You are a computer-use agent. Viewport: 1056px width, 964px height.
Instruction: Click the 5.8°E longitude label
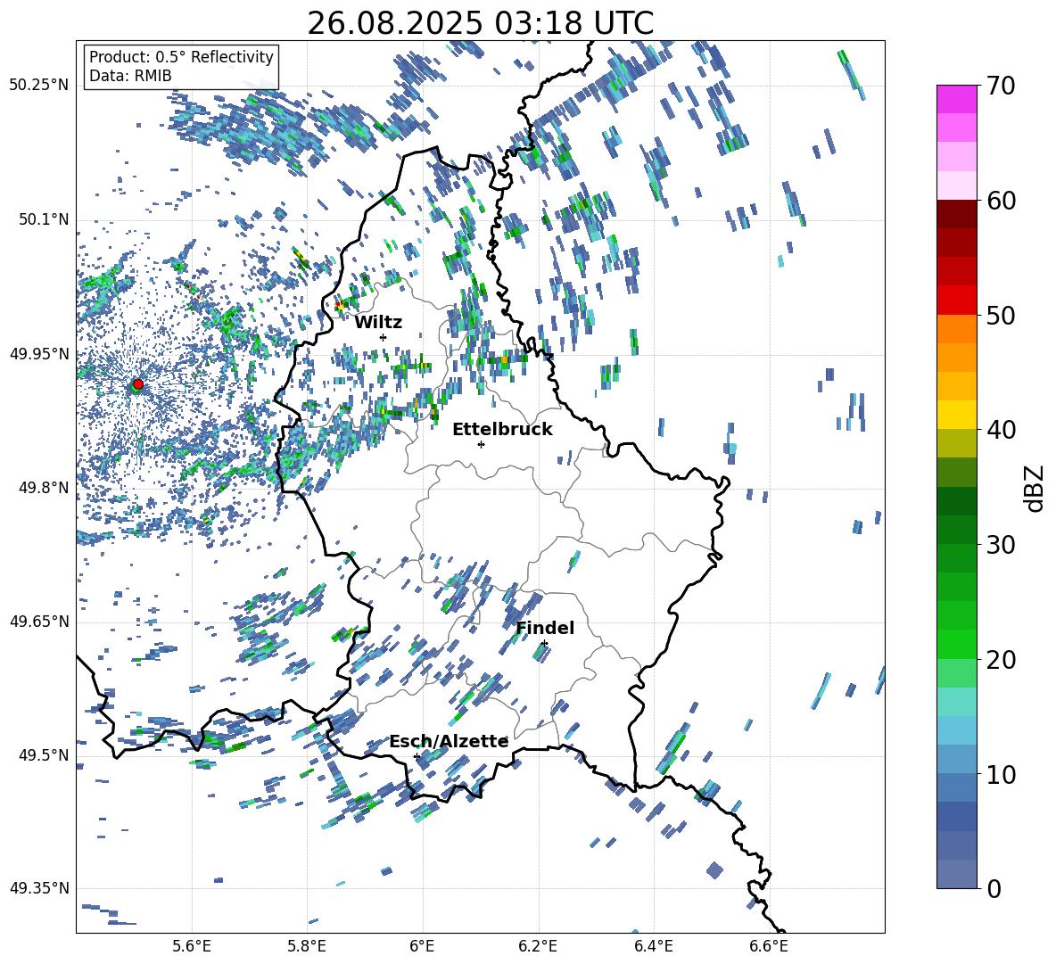(x=307, y=946)
